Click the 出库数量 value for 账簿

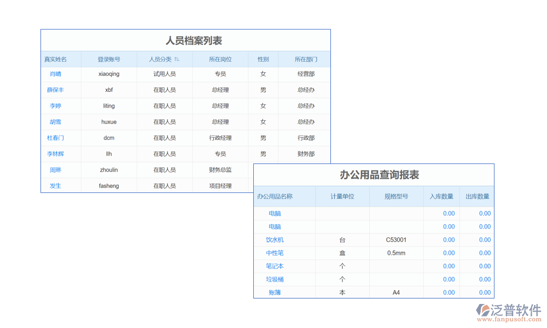485,292
